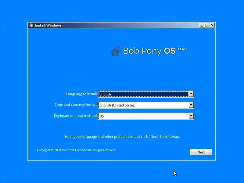Click the BETA 2 label
This screenshot has width=244, height=183.
[x=182, y=49]
